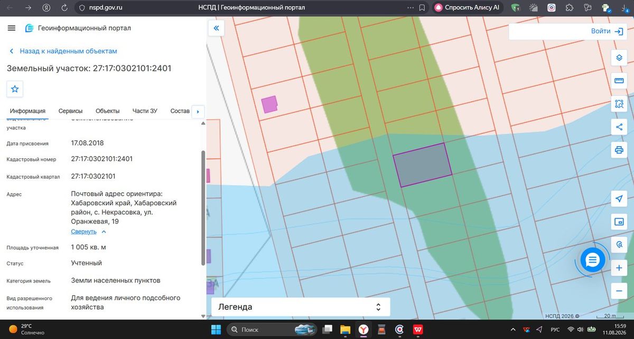Screen dimensions: 634x339
Task: Open the map layers panel
Action: click(x=619, y=59)
